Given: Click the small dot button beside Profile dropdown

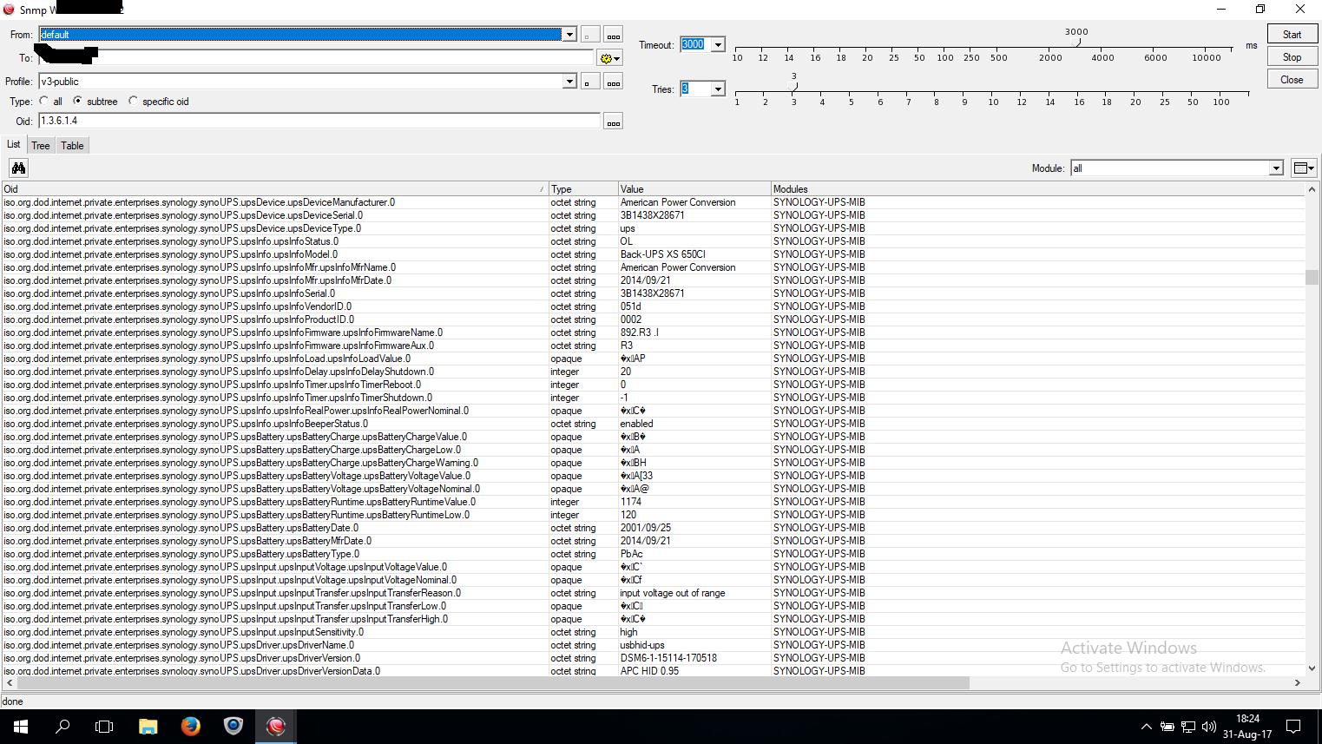Looking at the screenshot, I should tap(589, 82).
